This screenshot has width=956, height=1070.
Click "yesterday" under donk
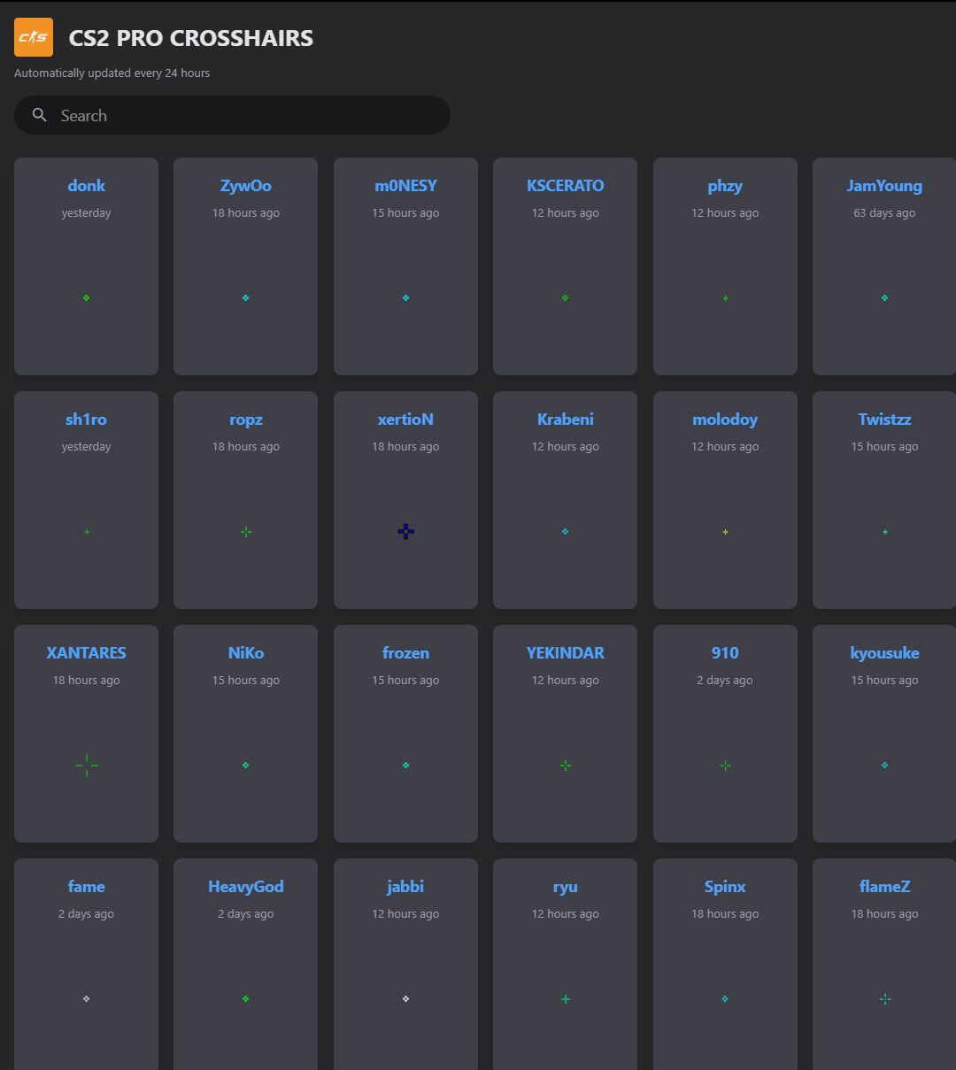tap(87, 213)
